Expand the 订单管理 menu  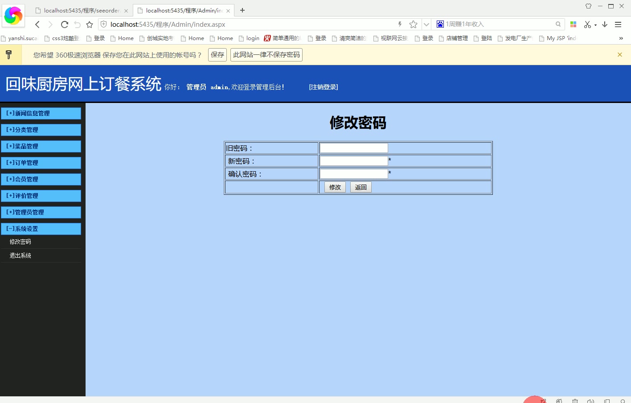coord(41,163)
